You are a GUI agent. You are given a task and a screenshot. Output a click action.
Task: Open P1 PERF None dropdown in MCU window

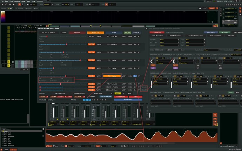[x=169, y=40]
